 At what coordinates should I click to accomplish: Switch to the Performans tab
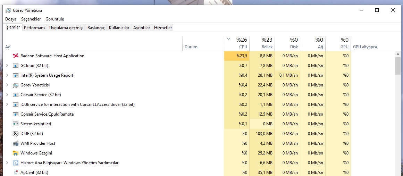click(34, 28)
